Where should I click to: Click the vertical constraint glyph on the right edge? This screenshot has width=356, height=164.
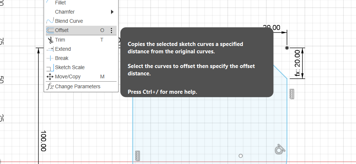[x=292, y=94]
